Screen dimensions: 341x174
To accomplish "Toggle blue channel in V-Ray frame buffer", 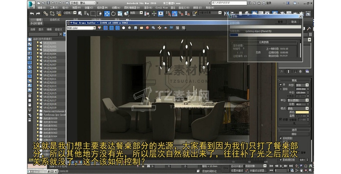I will click(x=117, y=28).
